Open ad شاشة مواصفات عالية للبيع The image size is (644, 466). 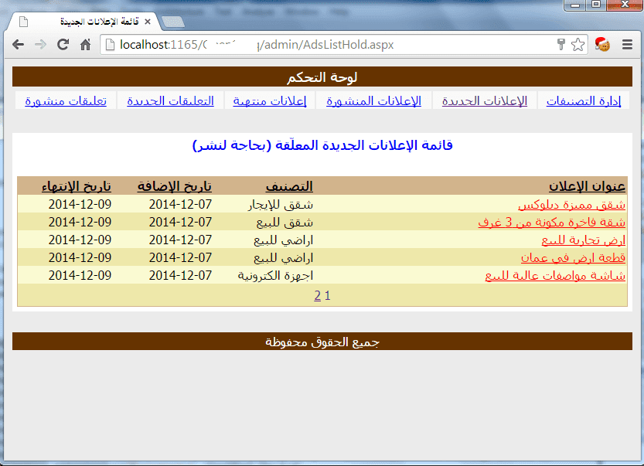click(555, 275)
